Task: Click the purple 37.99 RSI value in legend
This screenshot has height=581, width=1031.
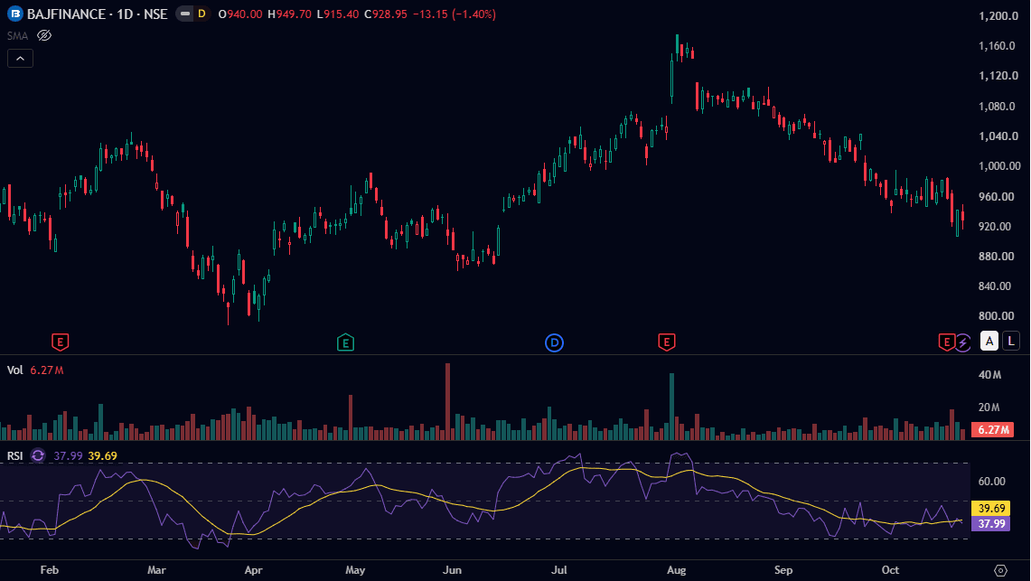Action: click(68, 455)
